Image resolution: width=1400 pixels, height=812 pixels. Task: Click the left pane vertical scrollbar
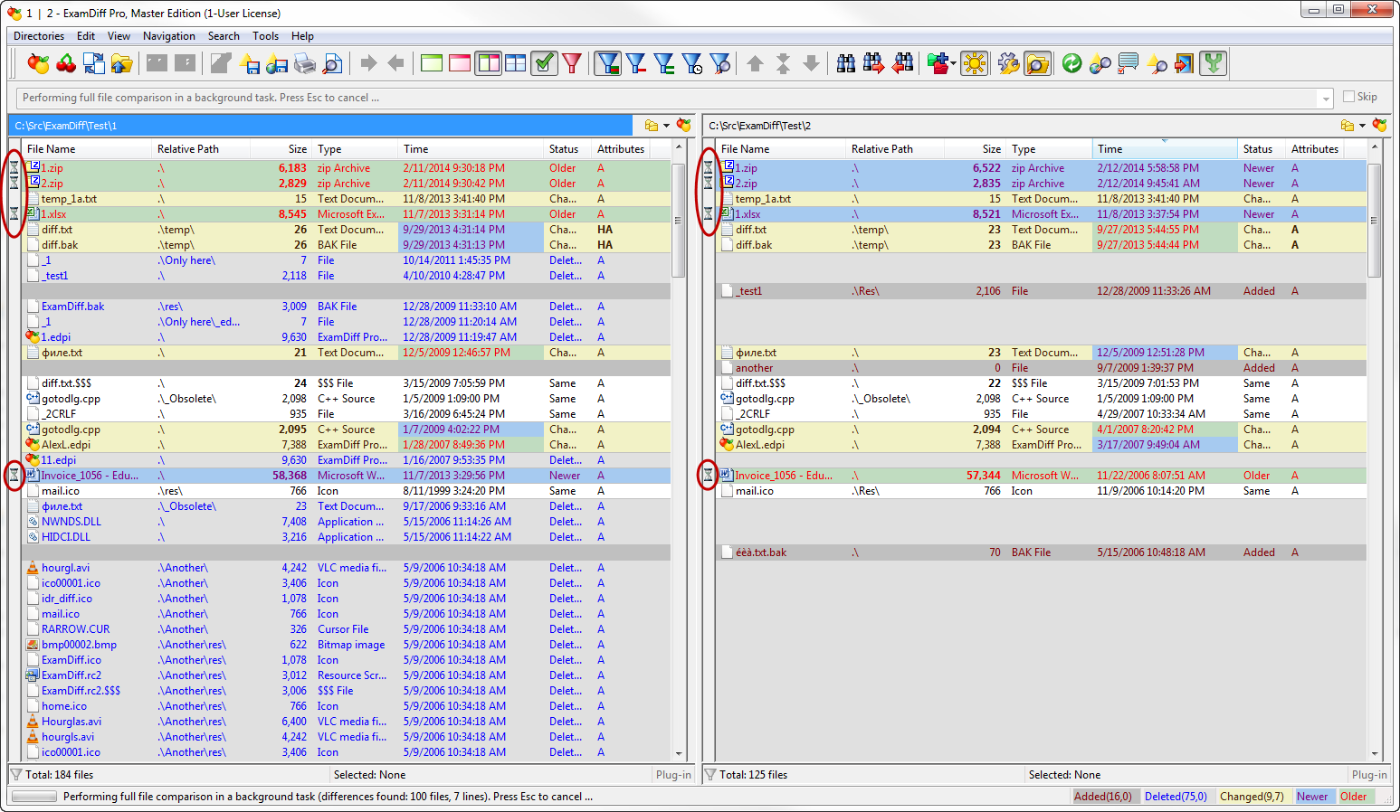point(679,449)
